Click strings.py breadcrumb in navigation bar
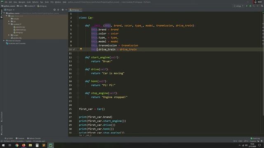 pos(42,6)
